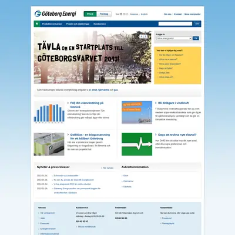Image resolution: width=235 pixels, height=235 pixels.
Task: Click the gas link in intro text
Action: click(x=116, y=90)
